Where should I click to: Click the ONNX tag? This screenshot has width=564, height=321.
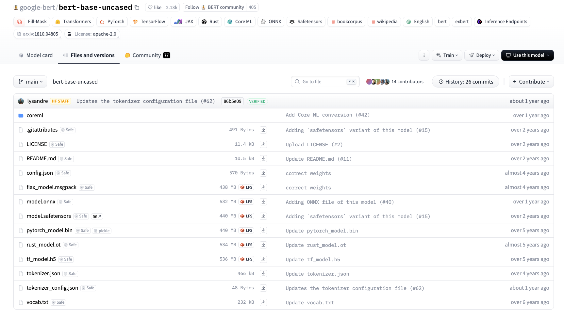[271, 22]
